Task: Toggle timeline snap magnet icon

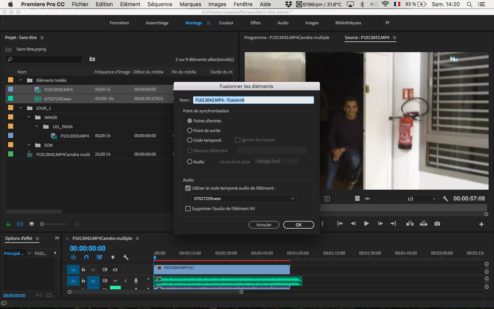Action: (x=86, y=257)
